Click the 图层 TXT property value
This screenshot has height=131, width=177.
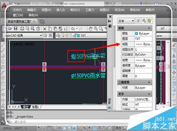point(143,39)
